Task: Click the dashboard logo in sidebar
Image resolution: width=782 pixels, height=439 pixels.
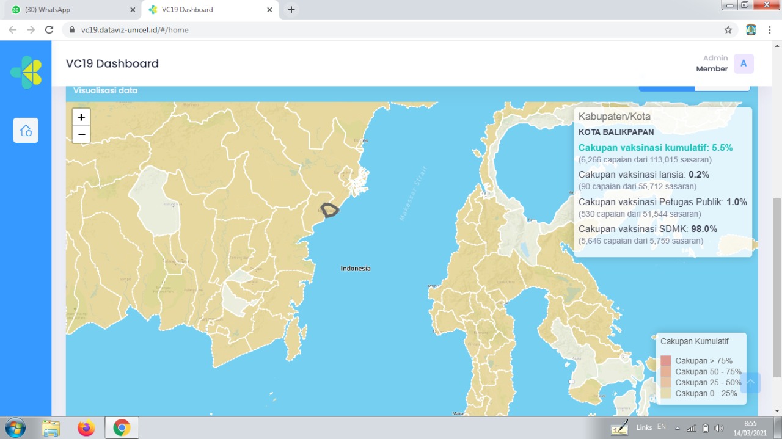Action: [26, 72]
